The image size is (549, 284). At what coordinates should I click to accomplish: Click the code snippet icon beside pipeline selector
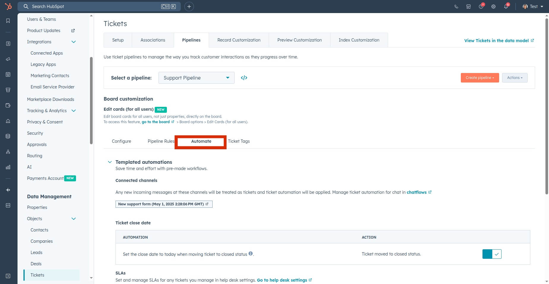[244, 77]
